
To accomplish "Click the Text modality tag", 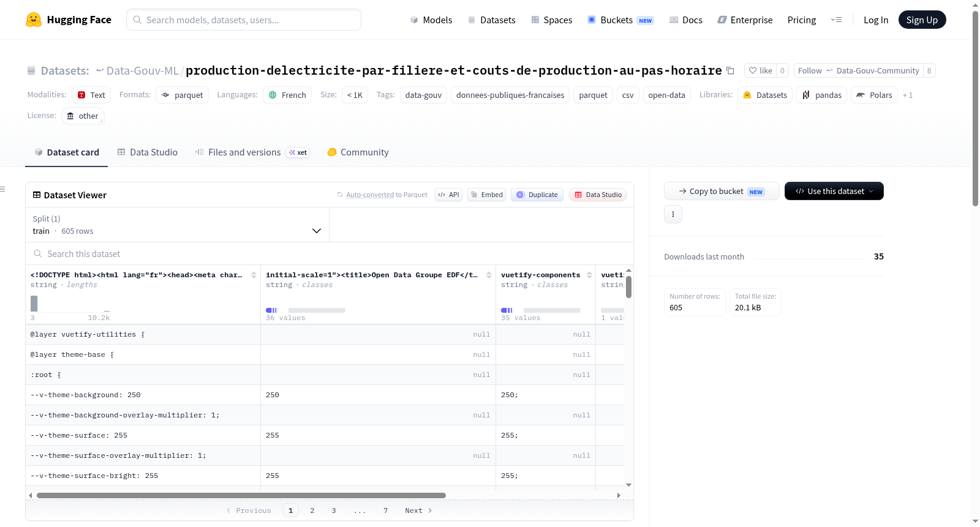I will (91, 95).
